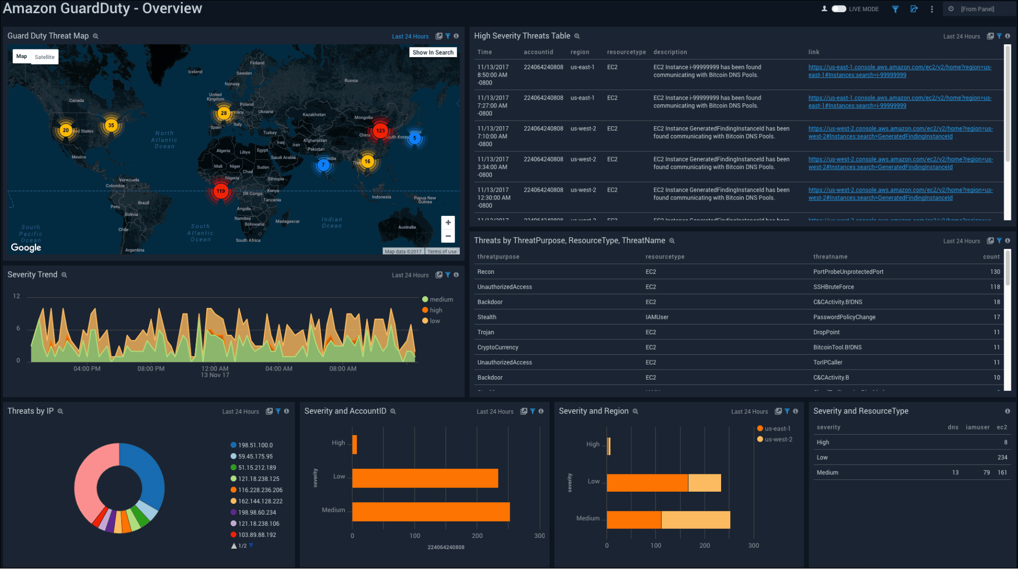
Task: Click magnifier icon next to Threats by IP
Action: click(60, 411)
